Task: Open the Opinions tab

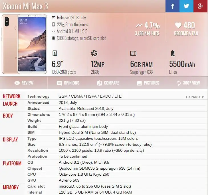Action: 68,83
